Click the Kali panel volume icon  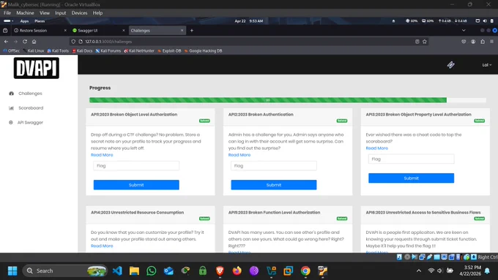click(485, 21)
